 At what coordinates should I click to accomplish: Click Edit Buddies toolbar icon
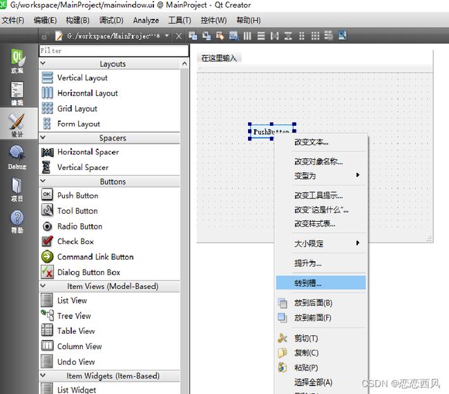(220, 36)
